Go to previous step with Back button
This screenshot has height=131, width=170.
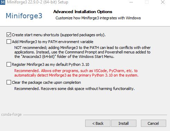[x=98, y=123]
